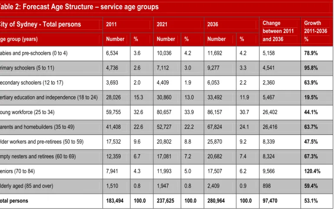Select the 'otal persons' row label
The width and height of the screenshot is (334, 209).
coord(14,201)
